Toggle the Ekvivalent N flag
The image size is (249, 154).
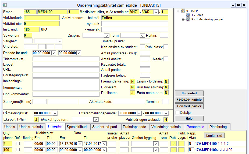133,87
